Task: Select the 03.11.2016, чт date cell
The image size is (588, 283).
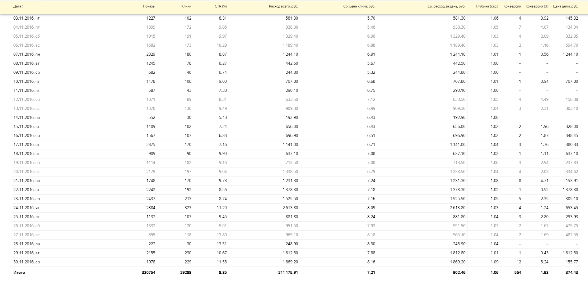Action: [x=26, y=18]
